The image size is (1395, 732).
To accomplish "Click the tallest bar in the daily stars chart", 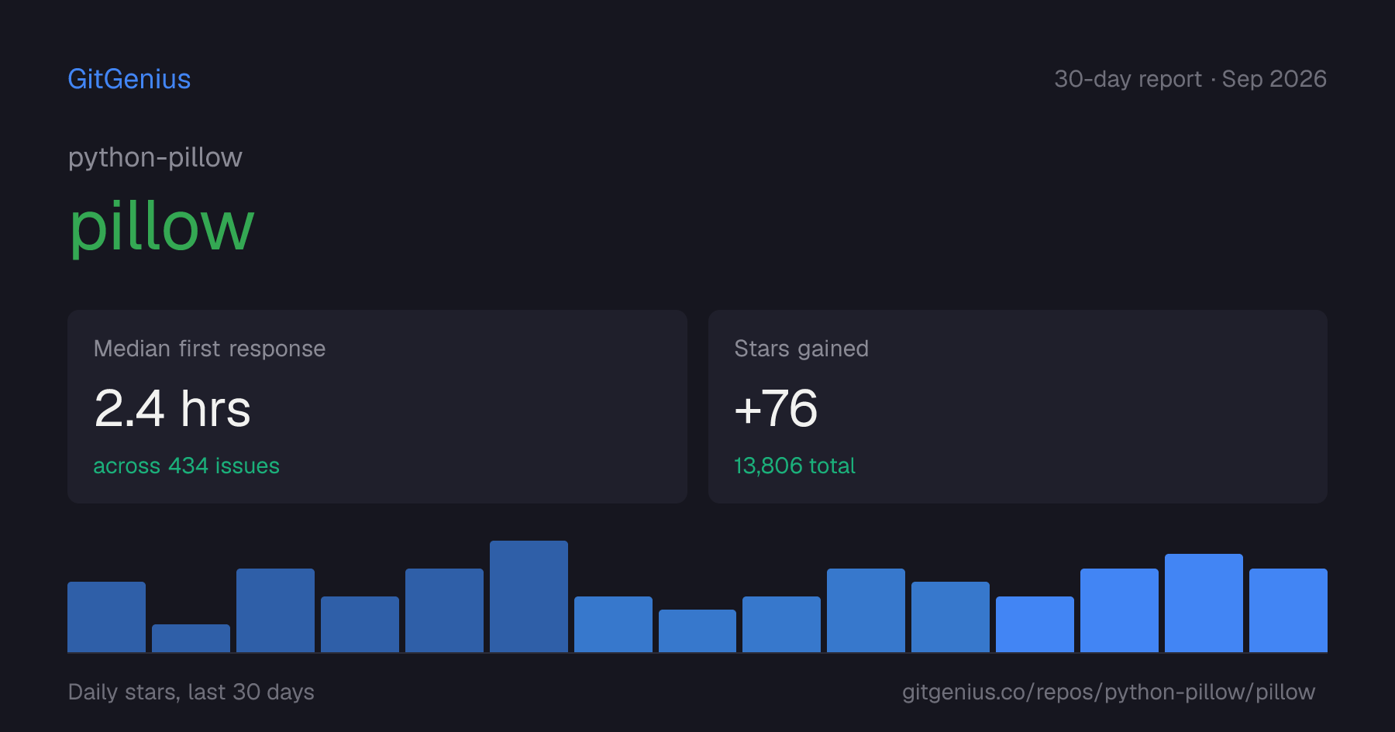I will point(529,596).
